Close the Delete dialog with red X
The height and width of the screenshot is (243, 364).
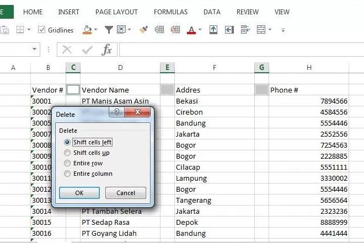137,112
